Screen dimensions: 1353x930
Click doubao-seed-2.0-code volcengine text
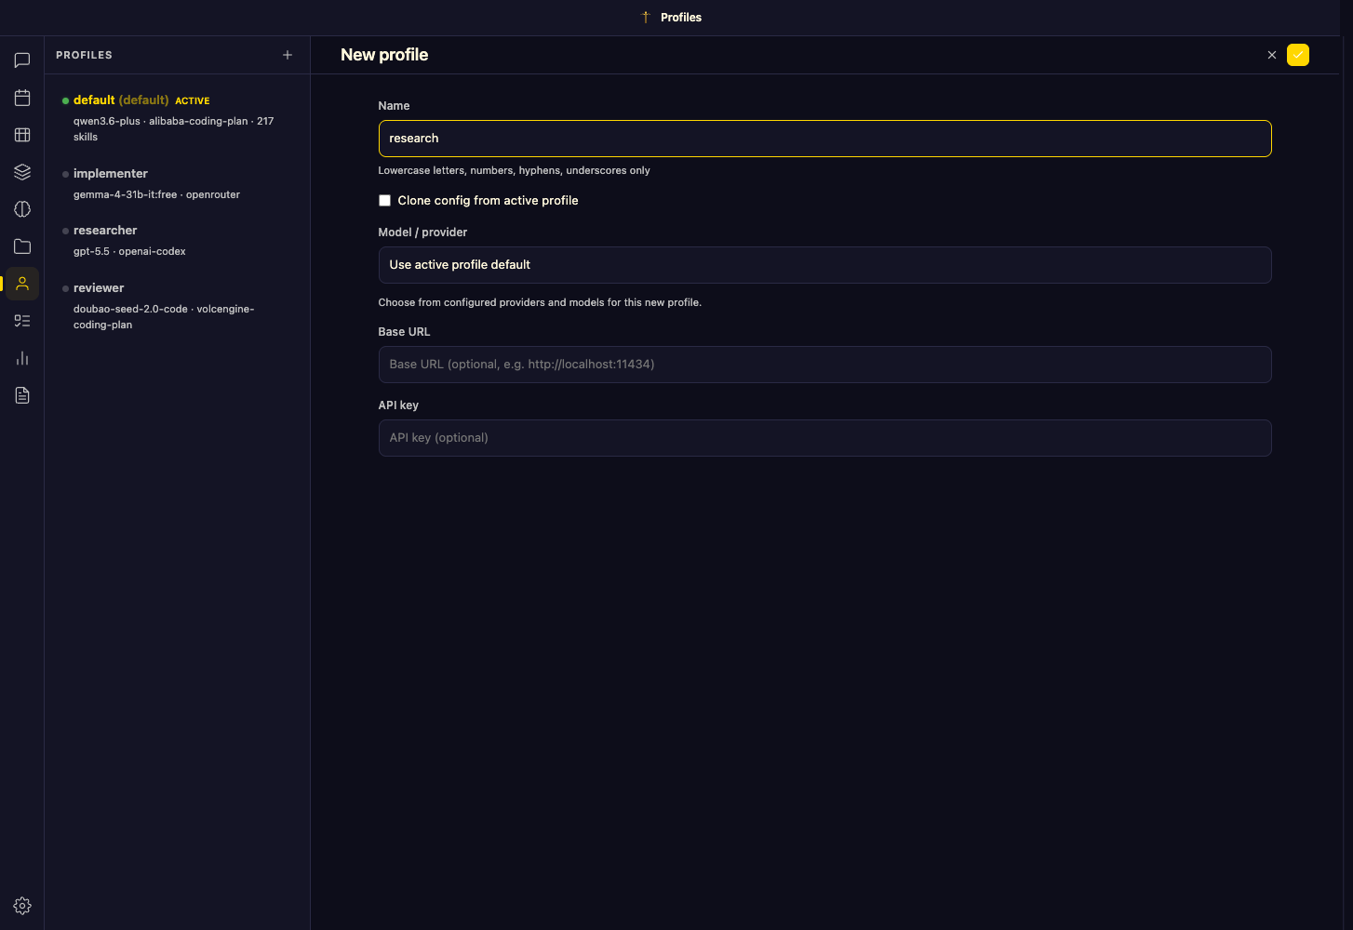coord(164,316)
